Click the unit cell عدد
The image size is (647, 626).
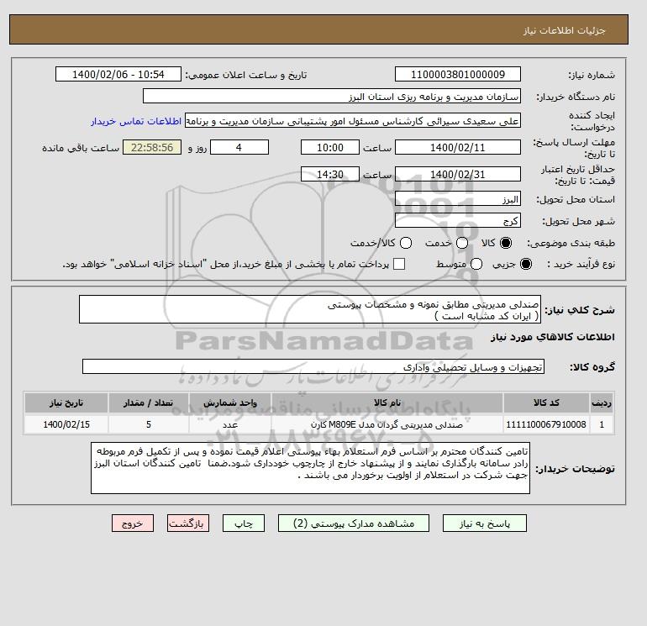tap(230, 424)
